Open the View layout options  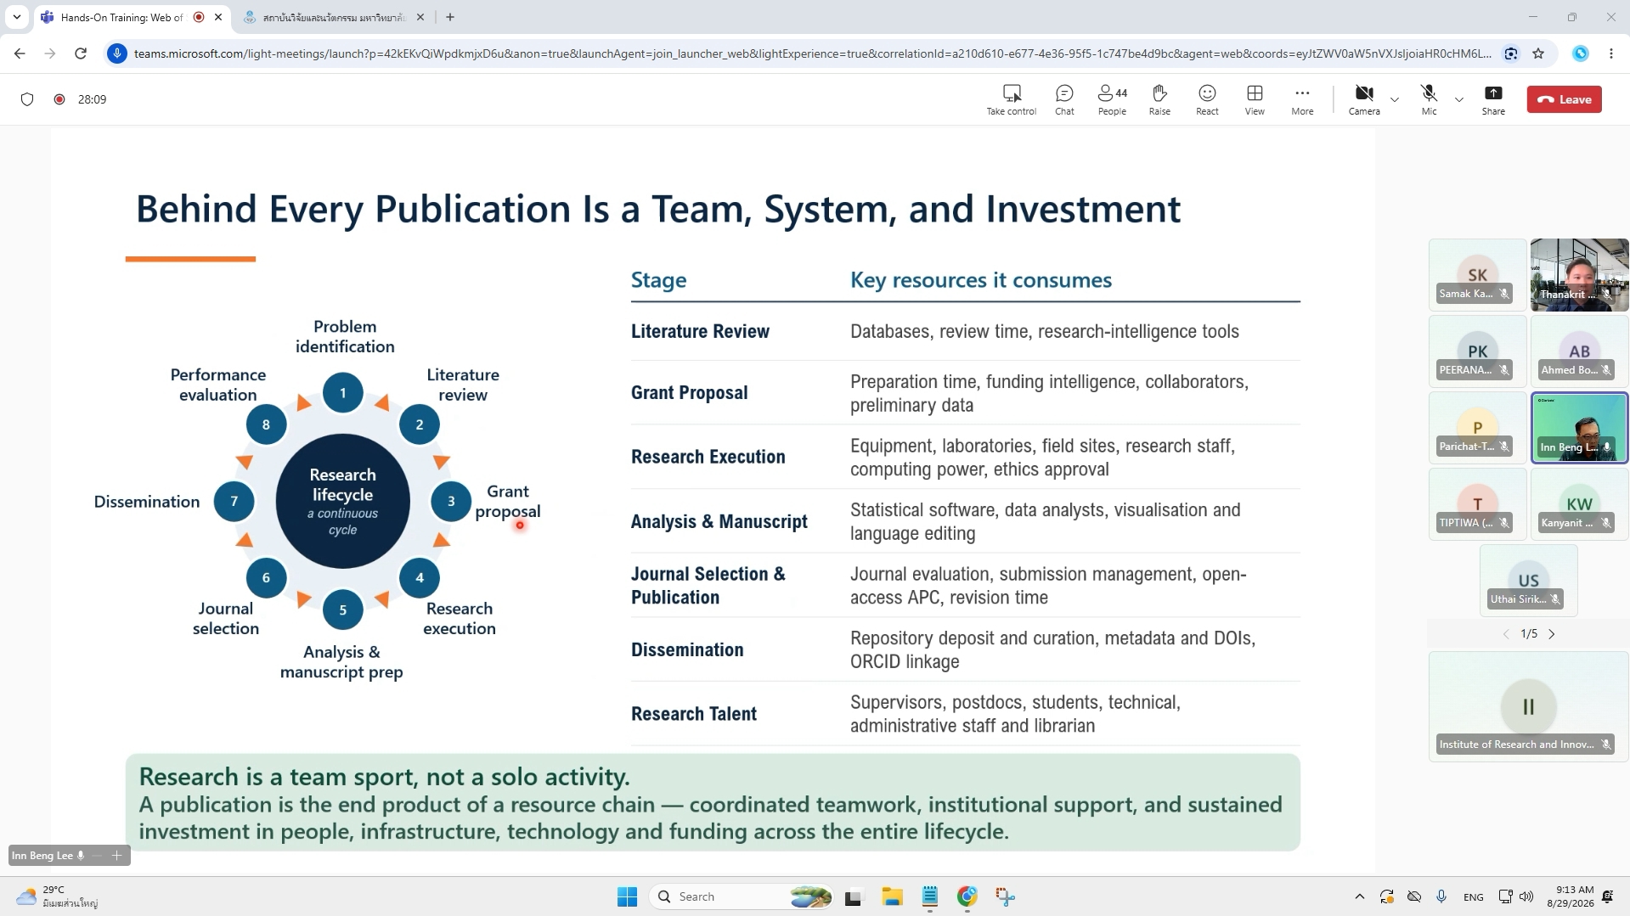1255,99
